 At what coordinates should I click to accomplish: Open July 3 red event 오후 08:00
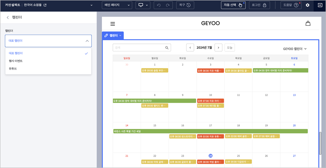(x=210, y=71)
